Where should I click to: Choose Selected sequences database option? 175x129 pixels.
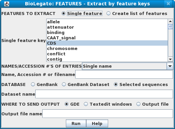pos(116,85)
